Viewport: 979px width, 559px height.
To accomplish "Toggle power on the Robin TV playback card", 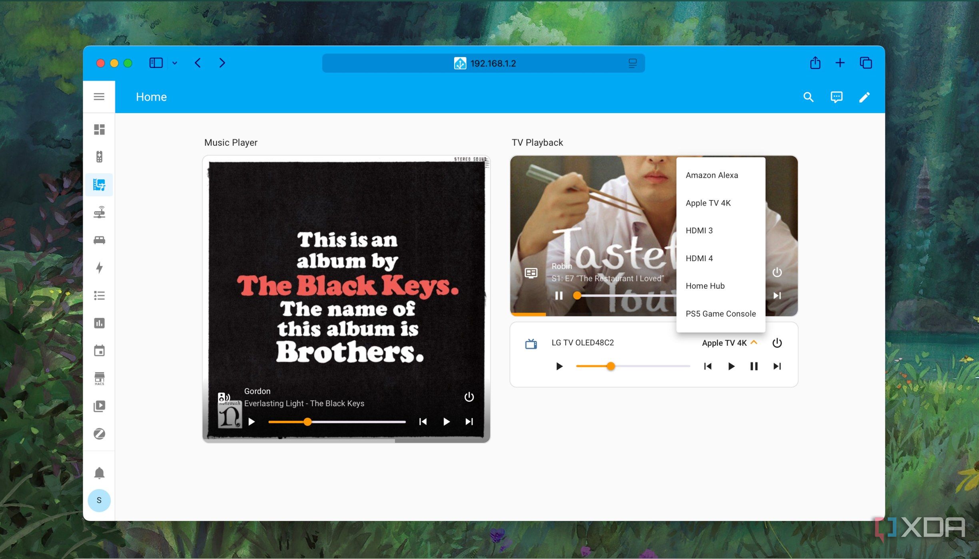I will click(x=777, y=272).
